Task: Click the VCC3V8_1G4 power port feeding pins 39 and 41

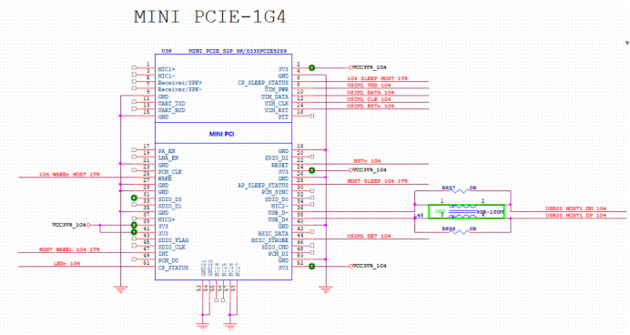Action: point(71,225)
